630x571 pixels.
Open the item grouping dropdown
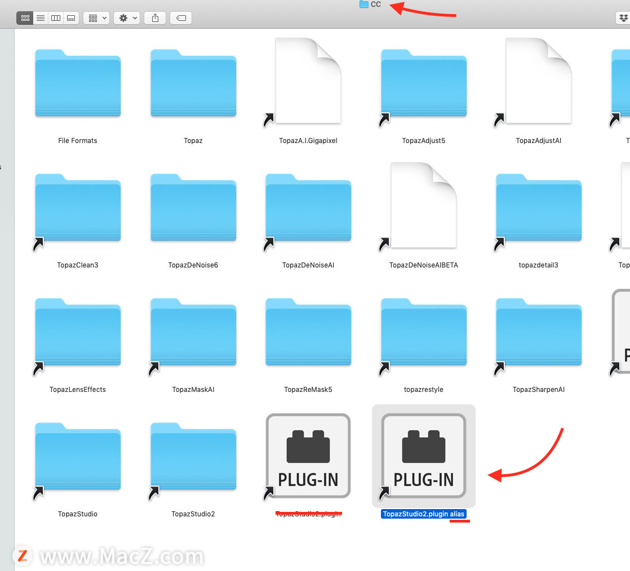pos(96,18)
